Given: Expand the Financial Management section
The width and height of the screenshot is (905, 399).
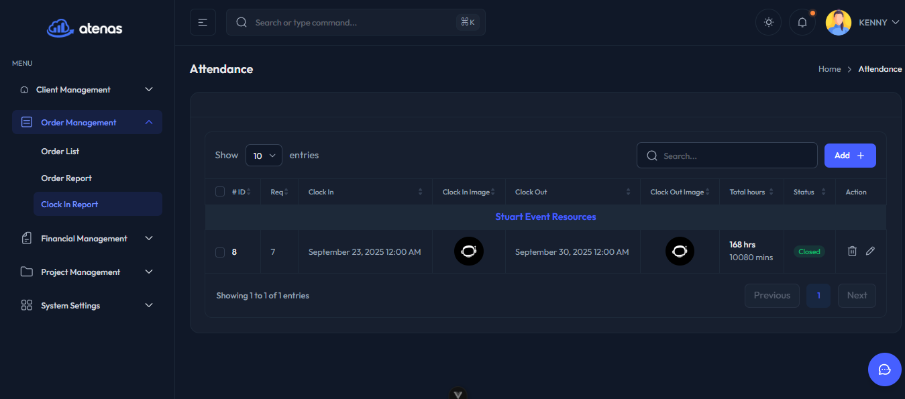Looking at the screenshot, I should 87,239.
